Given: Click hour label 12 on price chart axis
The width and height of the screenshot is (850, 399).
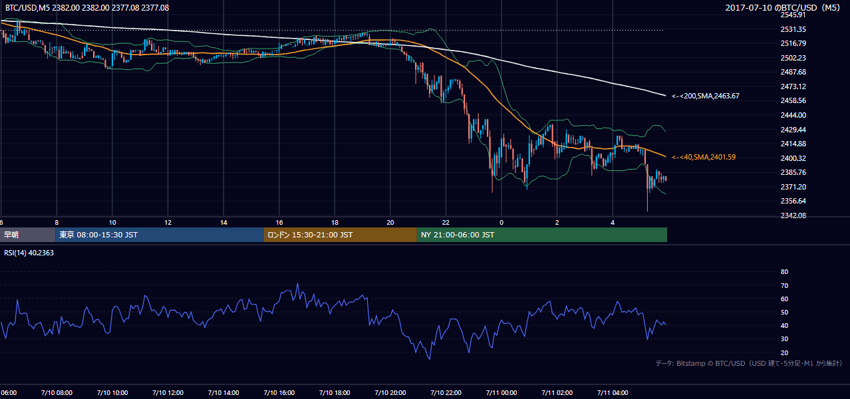Looking at the screenshot, I should coord(168,222).
